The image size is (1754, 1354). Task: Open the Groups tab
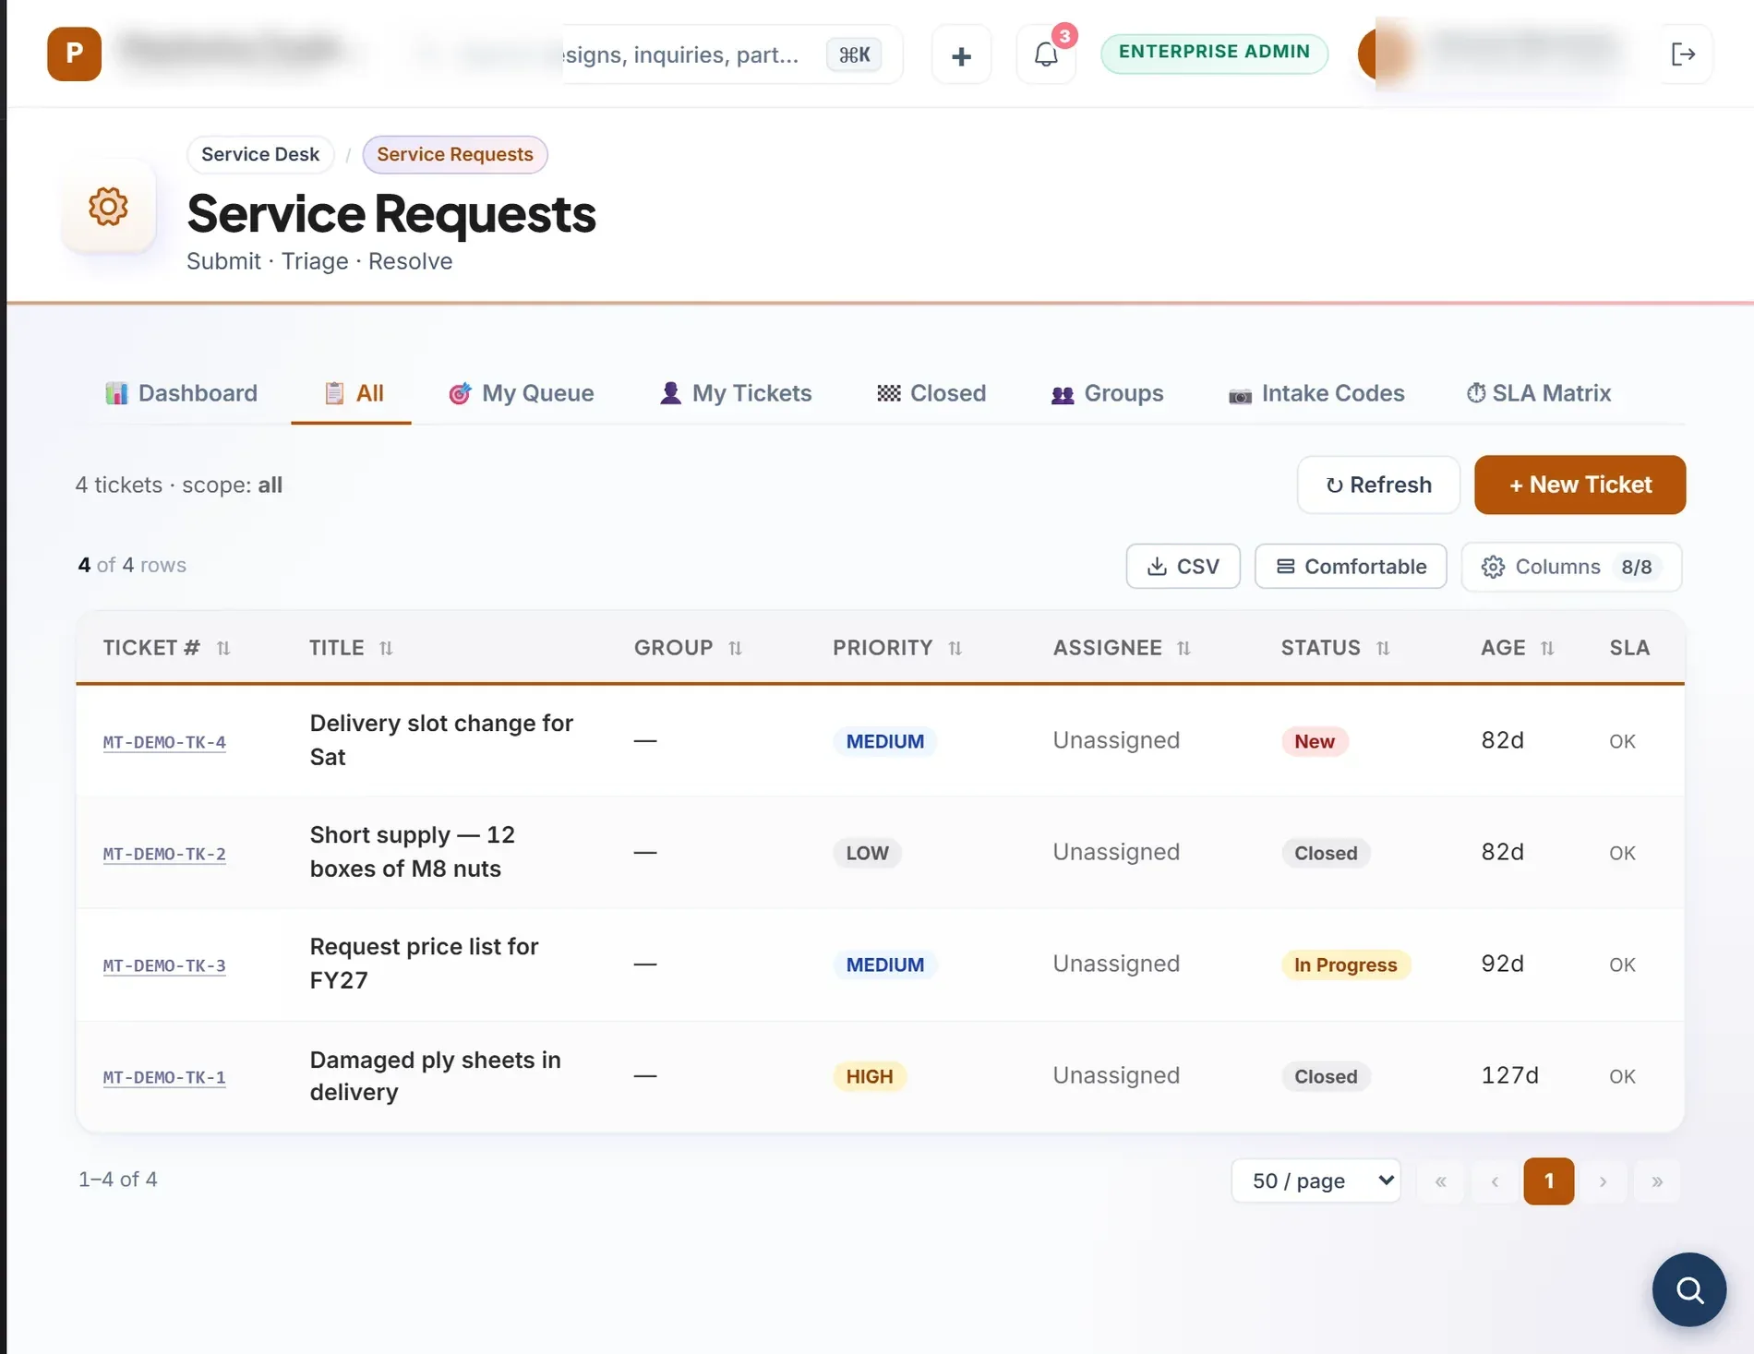(x=1108, y=393)
